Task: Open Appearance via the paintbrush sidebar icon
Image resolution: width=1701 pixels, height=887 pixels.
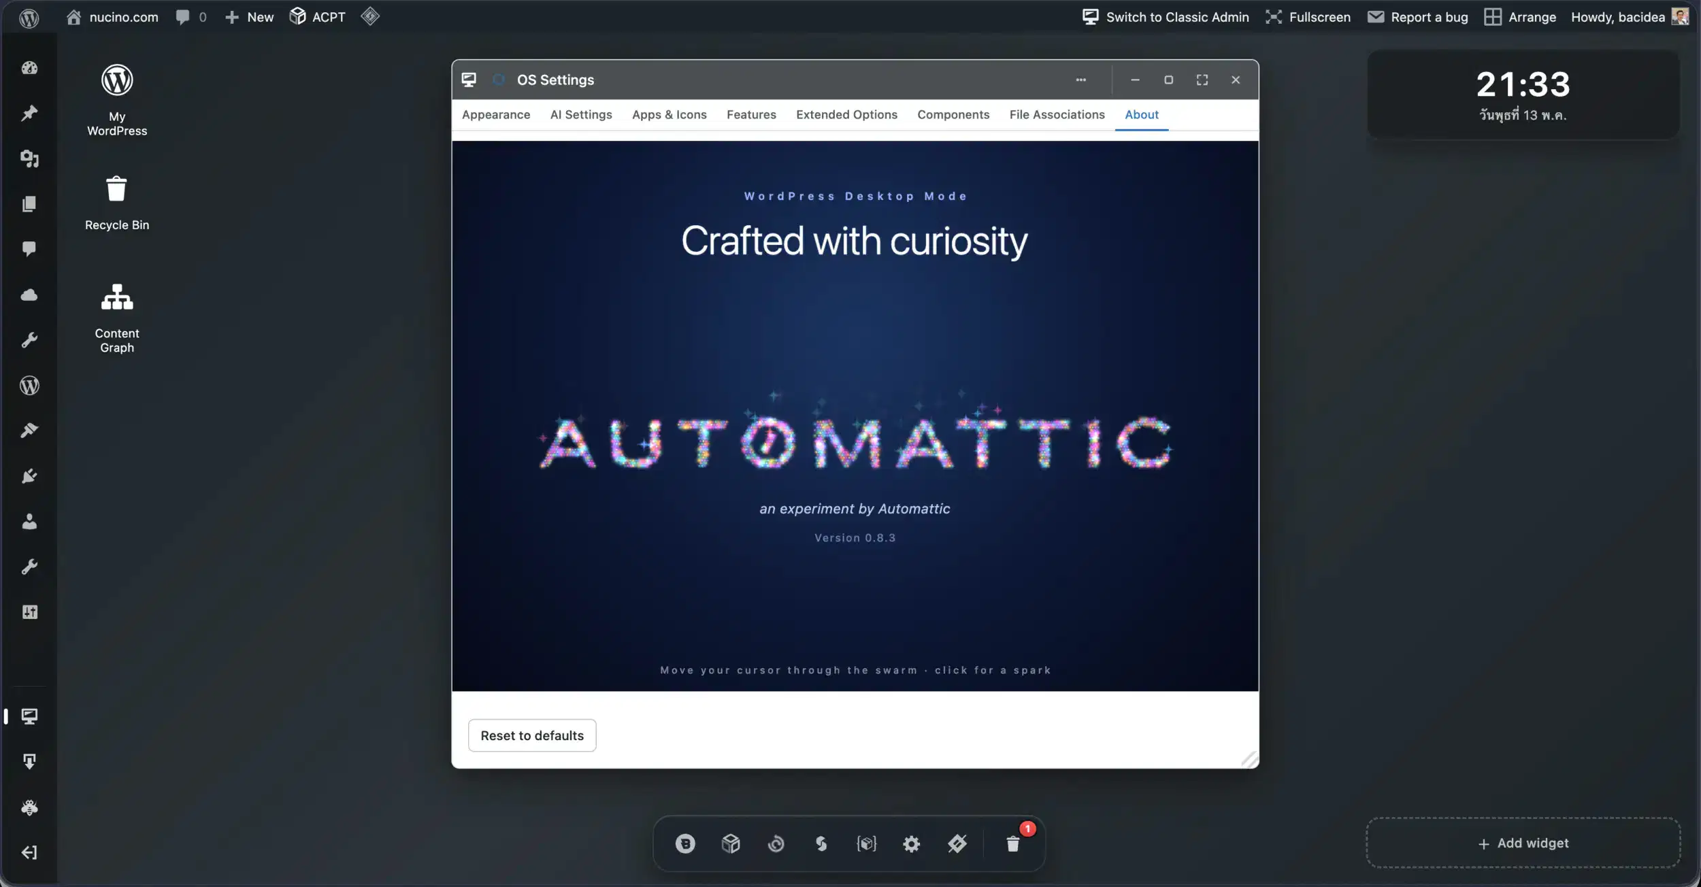Action: tap(29, 431)
